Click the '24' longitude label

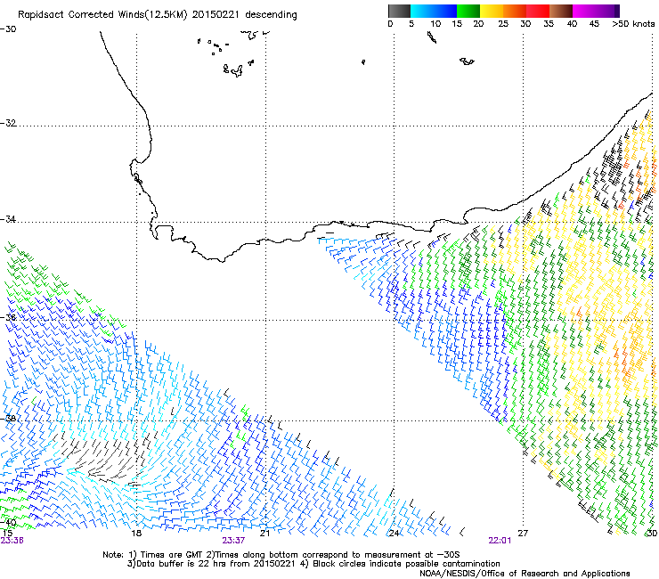click(394, 534)
